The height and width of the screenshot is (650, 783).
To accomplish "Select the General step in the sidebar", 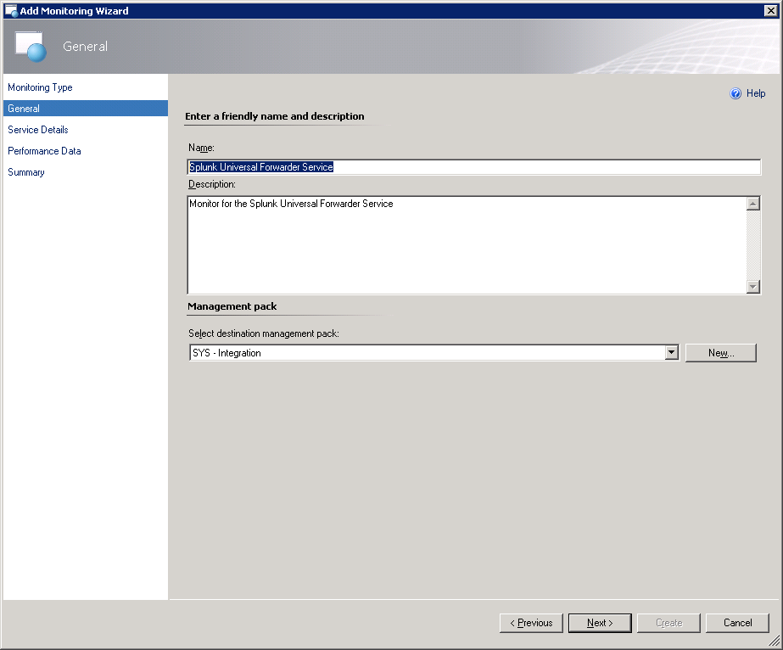I will pos(24,109).
